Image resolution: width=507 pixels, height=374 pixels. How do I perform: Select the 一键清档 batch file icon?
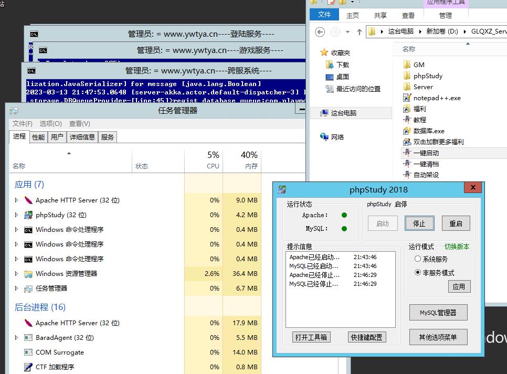pyautogui.click(x=407, y=164)
